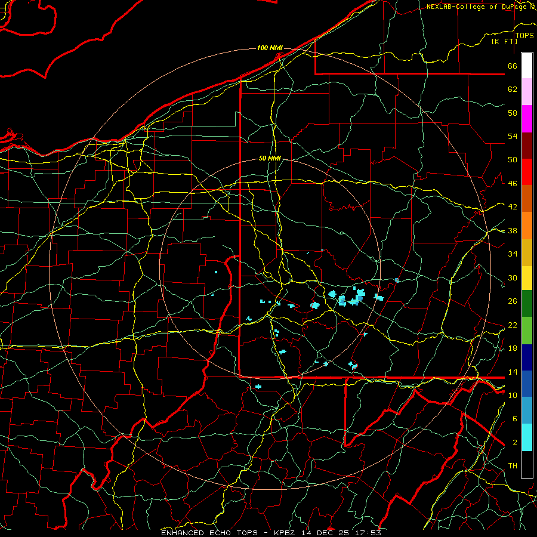This screenshot has width=537, height=537.
Task: Click the black TH threshold swatch
Action: coord(527,464)
